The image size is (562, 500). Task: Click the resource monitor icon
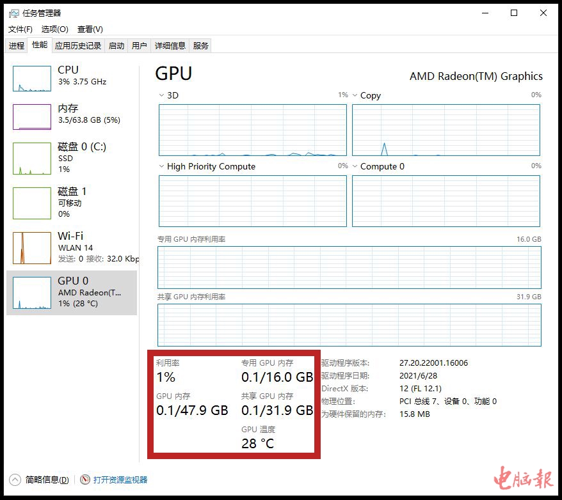coord(85,480)
